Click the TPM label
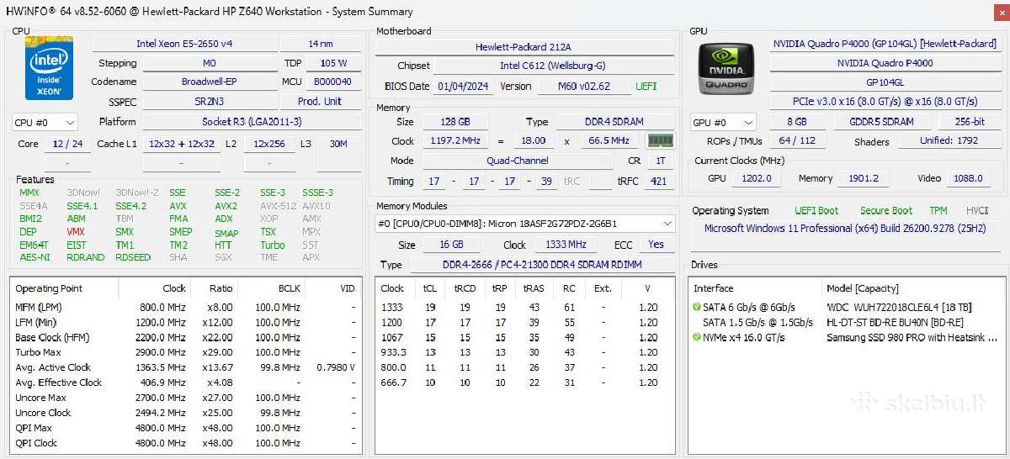This screenshot has width=1010, height=459. point(938,211)
